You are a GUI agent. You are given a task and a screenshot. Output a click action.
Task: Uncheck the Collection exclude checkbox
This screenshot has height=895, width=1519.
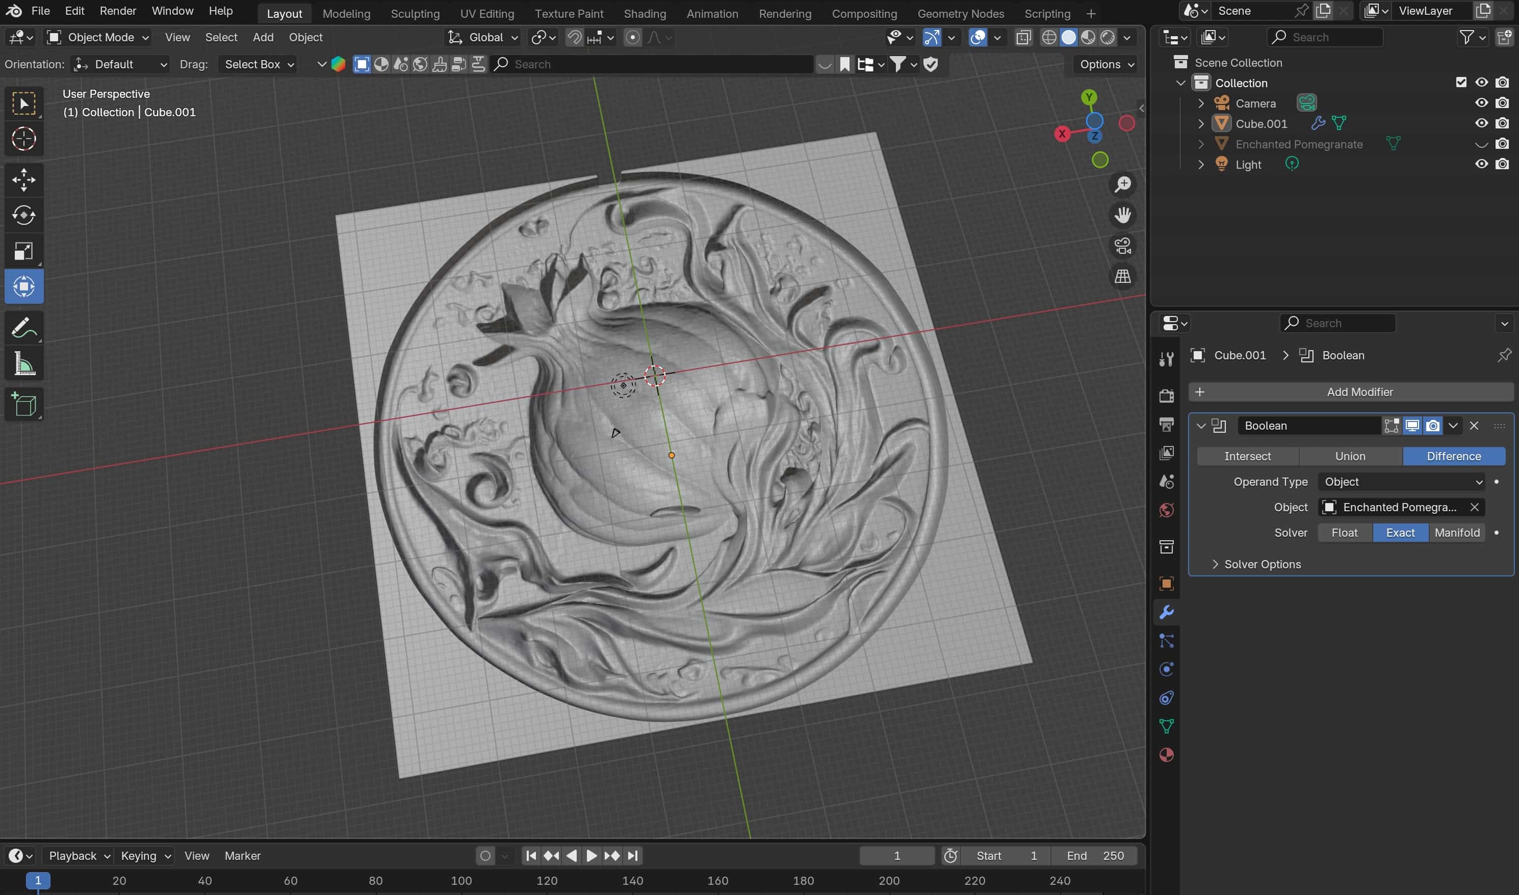coord(1460,83)
